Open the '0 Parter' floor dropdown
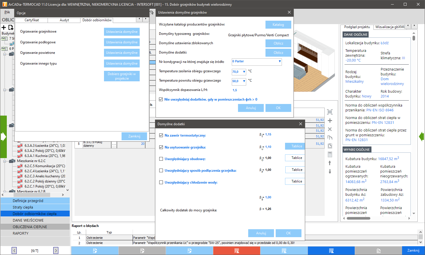 [x=280, y=61]
